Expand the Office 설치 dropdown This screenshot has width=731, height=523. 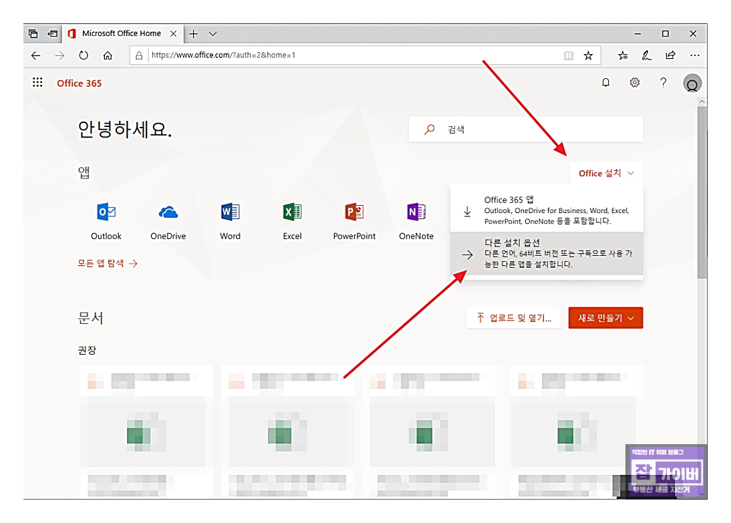click(606, 173)
